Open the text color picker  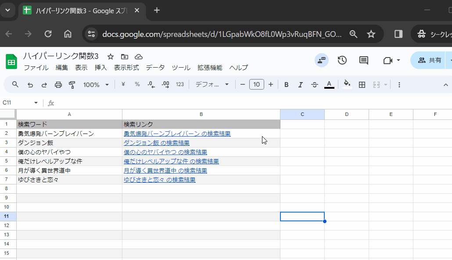329,85
